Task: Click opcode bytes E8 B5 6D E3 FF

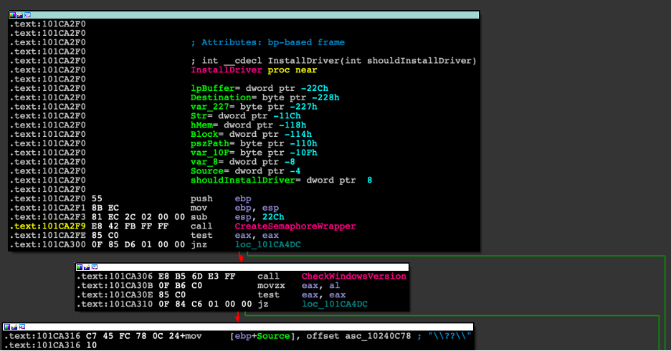Action: (x=197, y=277)
